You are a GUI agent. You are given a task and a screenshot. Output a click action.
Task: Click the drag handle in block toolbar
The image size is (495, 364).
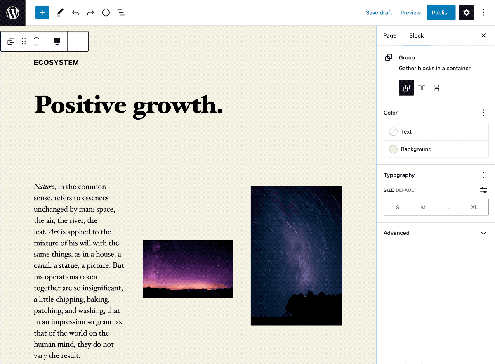pyautogui.click(x=24, y=41)
